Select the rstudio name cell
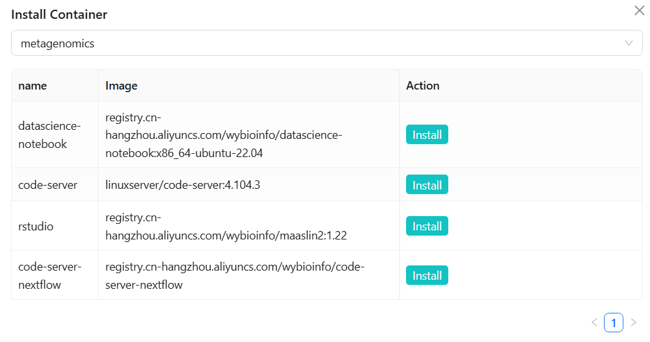Viewport: 650px width, 342px height. (x=36, y=226)
